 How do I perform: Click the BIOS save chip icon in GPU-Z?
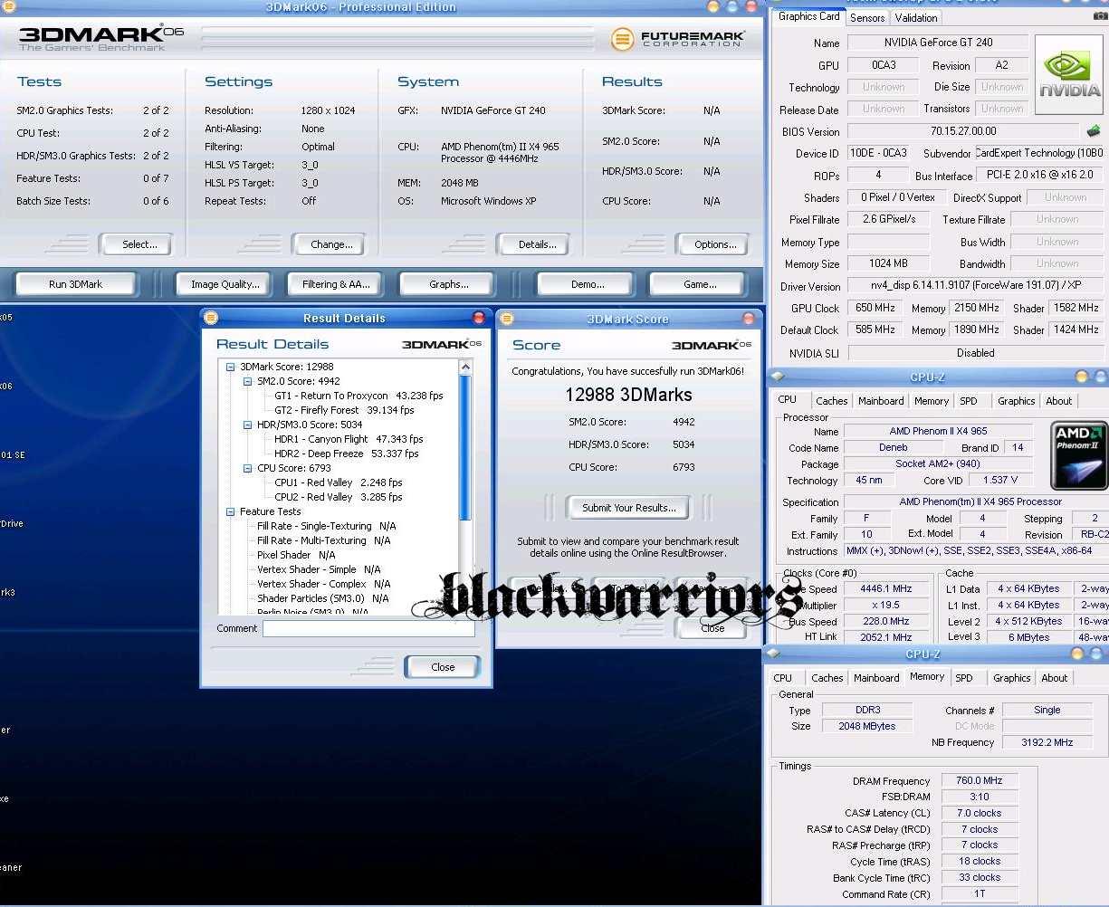pos(1094,131)
